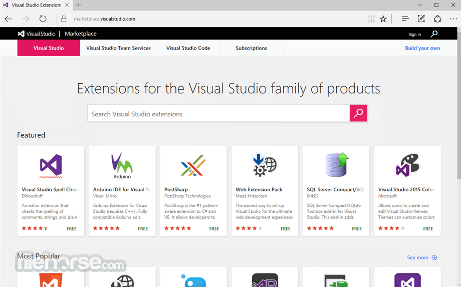Click SQL Server Compact database icon
Screen dimensions: 461x287
pos(337,165)
